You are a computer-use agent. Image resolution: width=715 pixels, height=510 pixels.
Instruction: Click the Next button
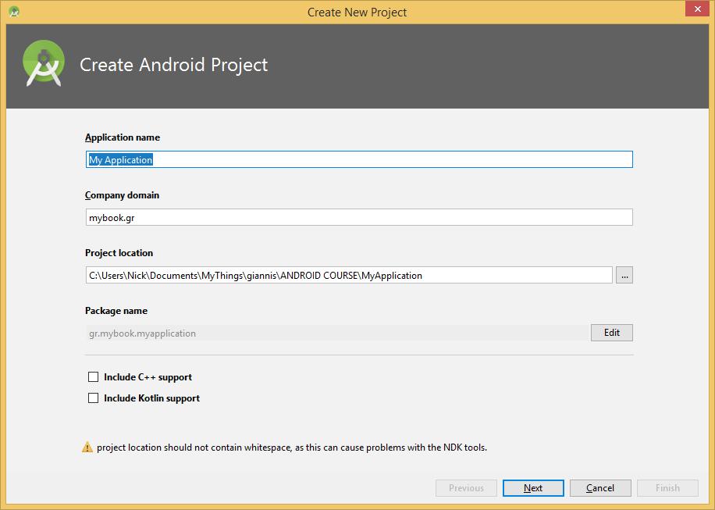[533, 488]
